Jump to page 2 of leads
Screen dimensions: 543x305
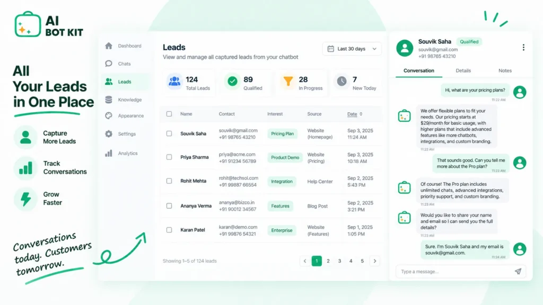point(328,261)
